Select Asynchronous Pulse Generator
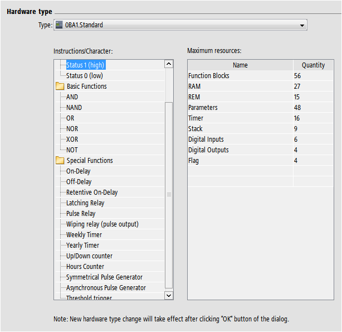Screen dimensions: 342x332 (x=106, y=288)
